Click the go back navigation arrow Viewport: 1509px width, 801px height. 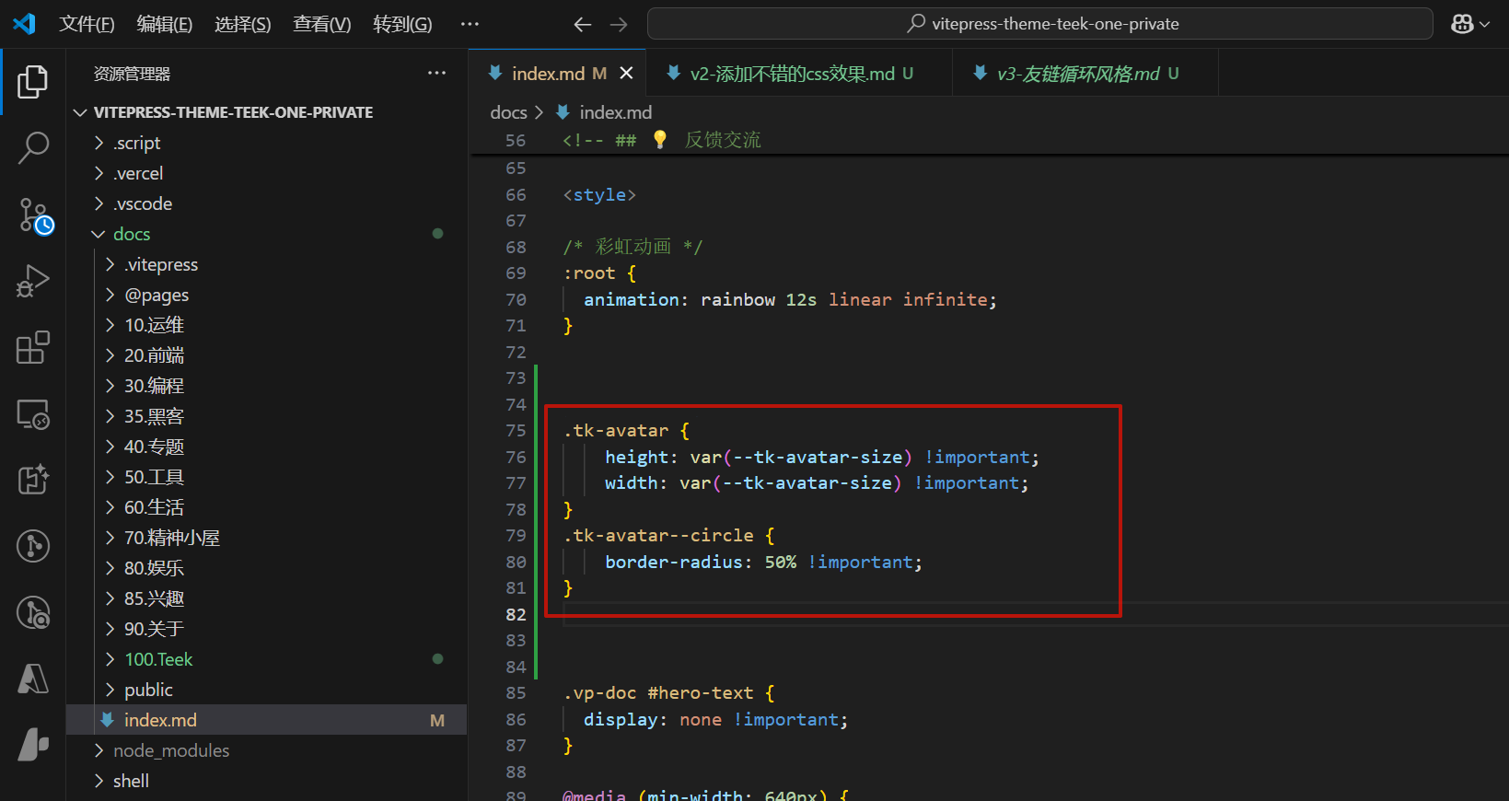tap(582, 24)
